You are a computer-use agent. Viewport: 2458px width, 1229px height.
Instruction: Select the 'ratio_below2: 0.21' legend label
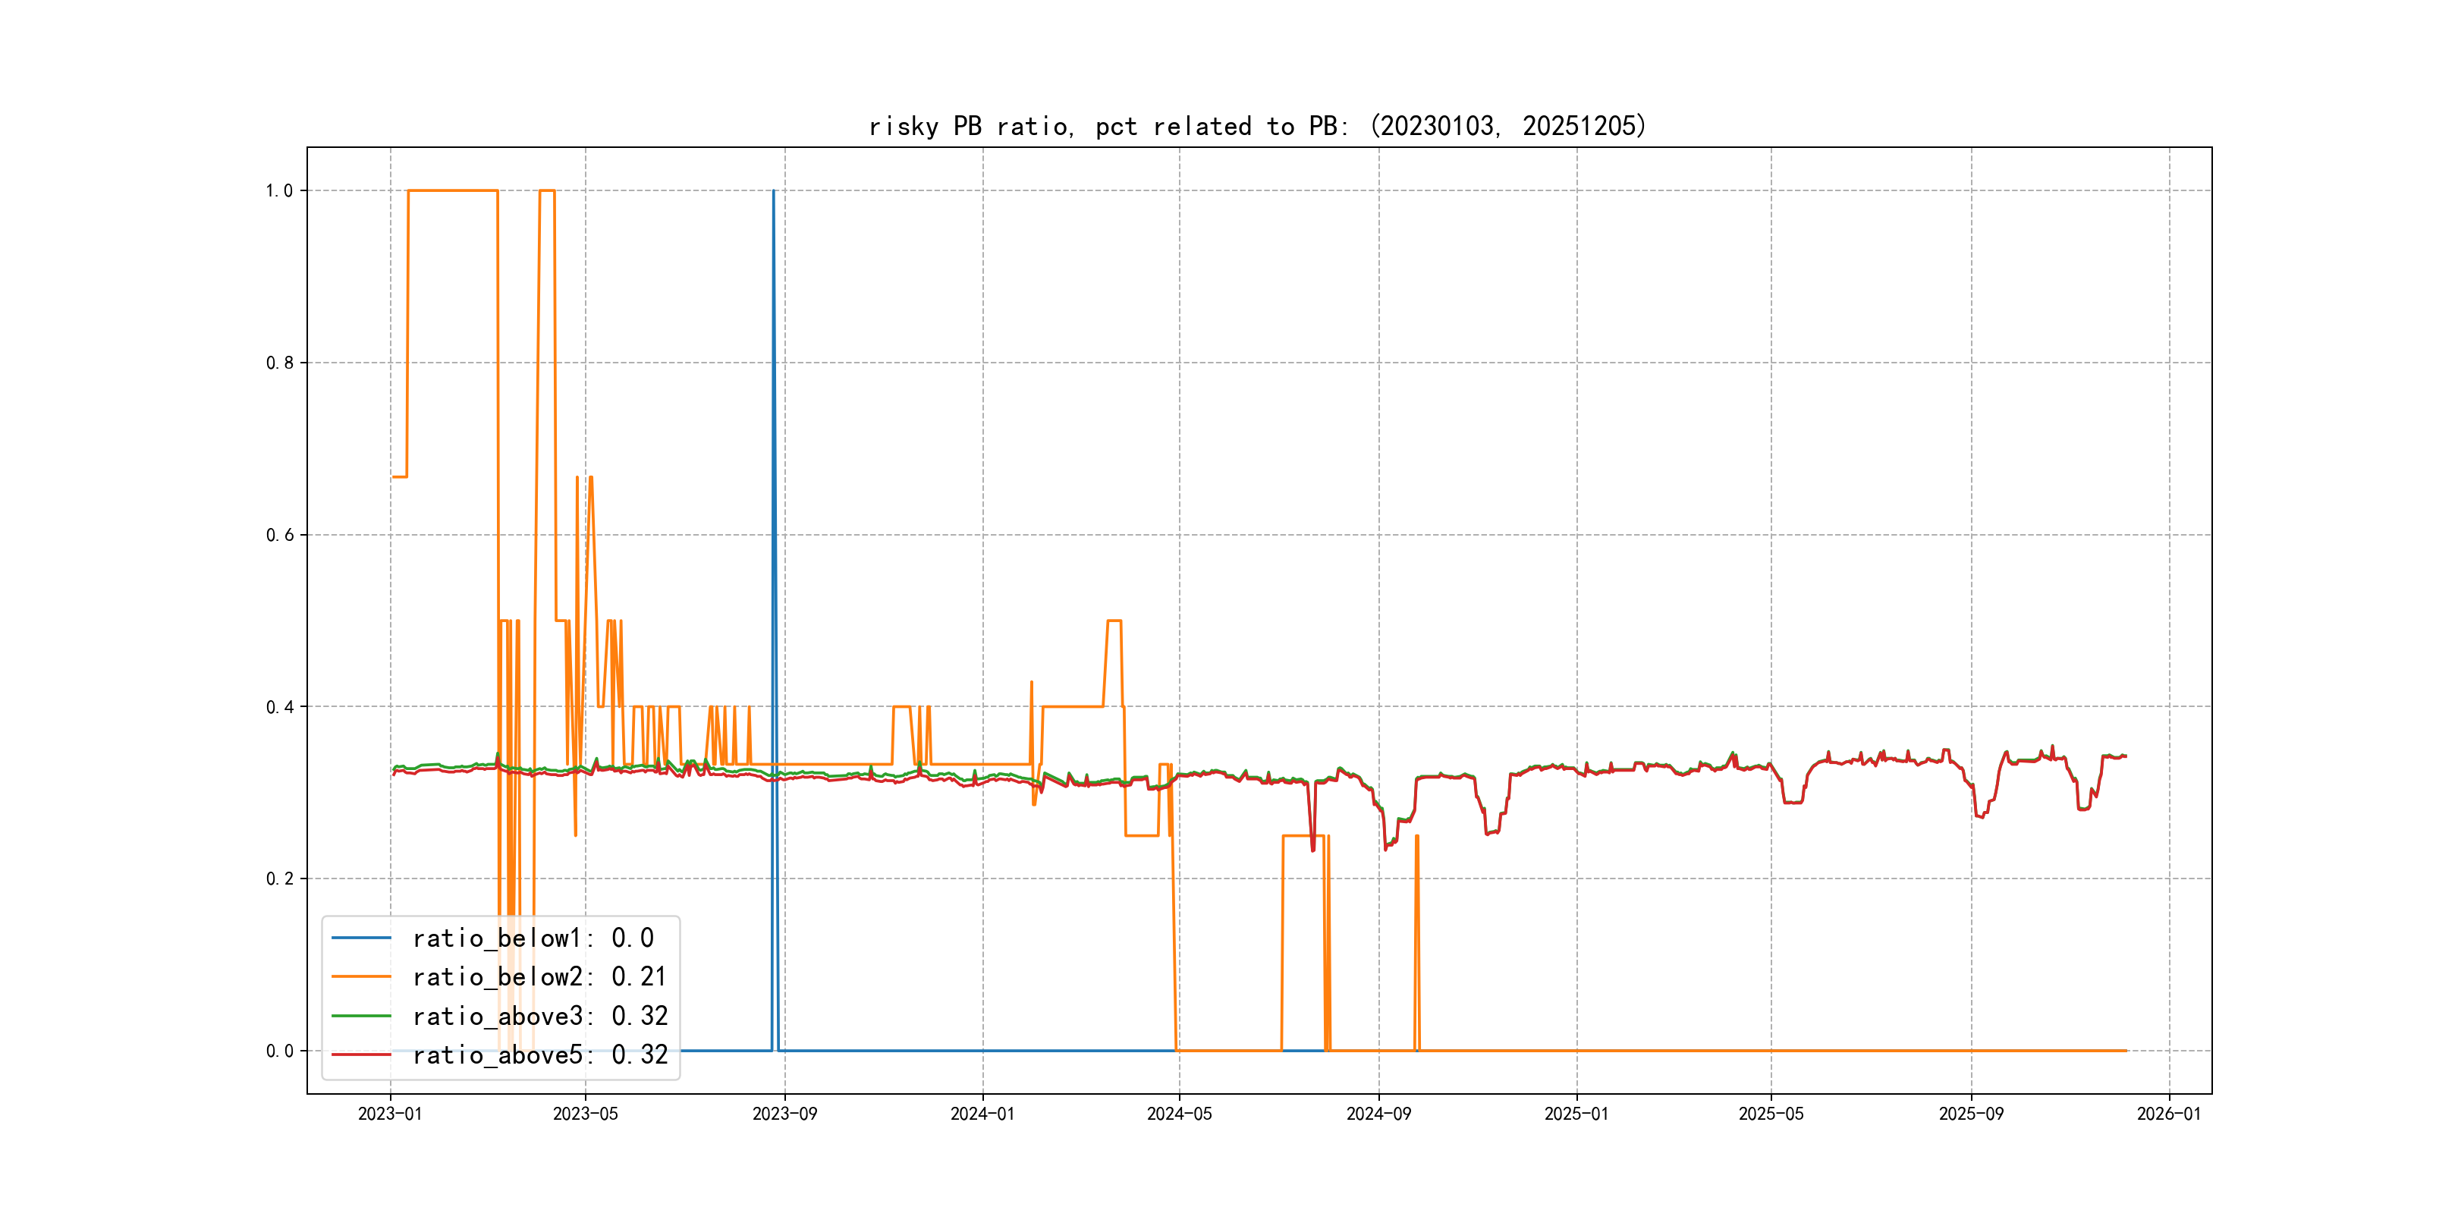point(539,977)
